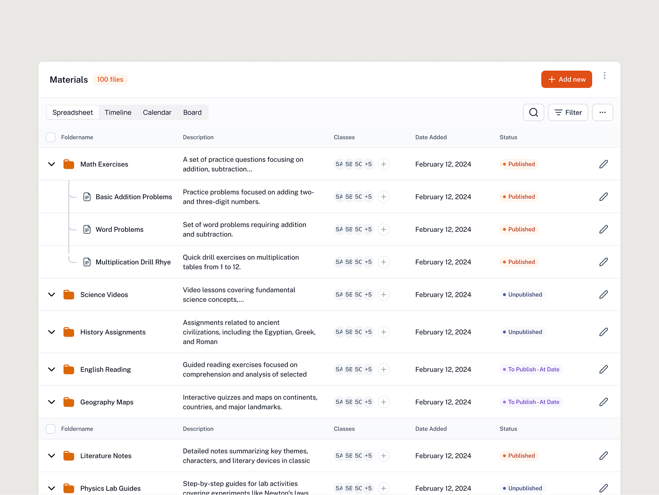Click the Word Problems document icon
Screen dimensions: 659x495
point(87,229)
